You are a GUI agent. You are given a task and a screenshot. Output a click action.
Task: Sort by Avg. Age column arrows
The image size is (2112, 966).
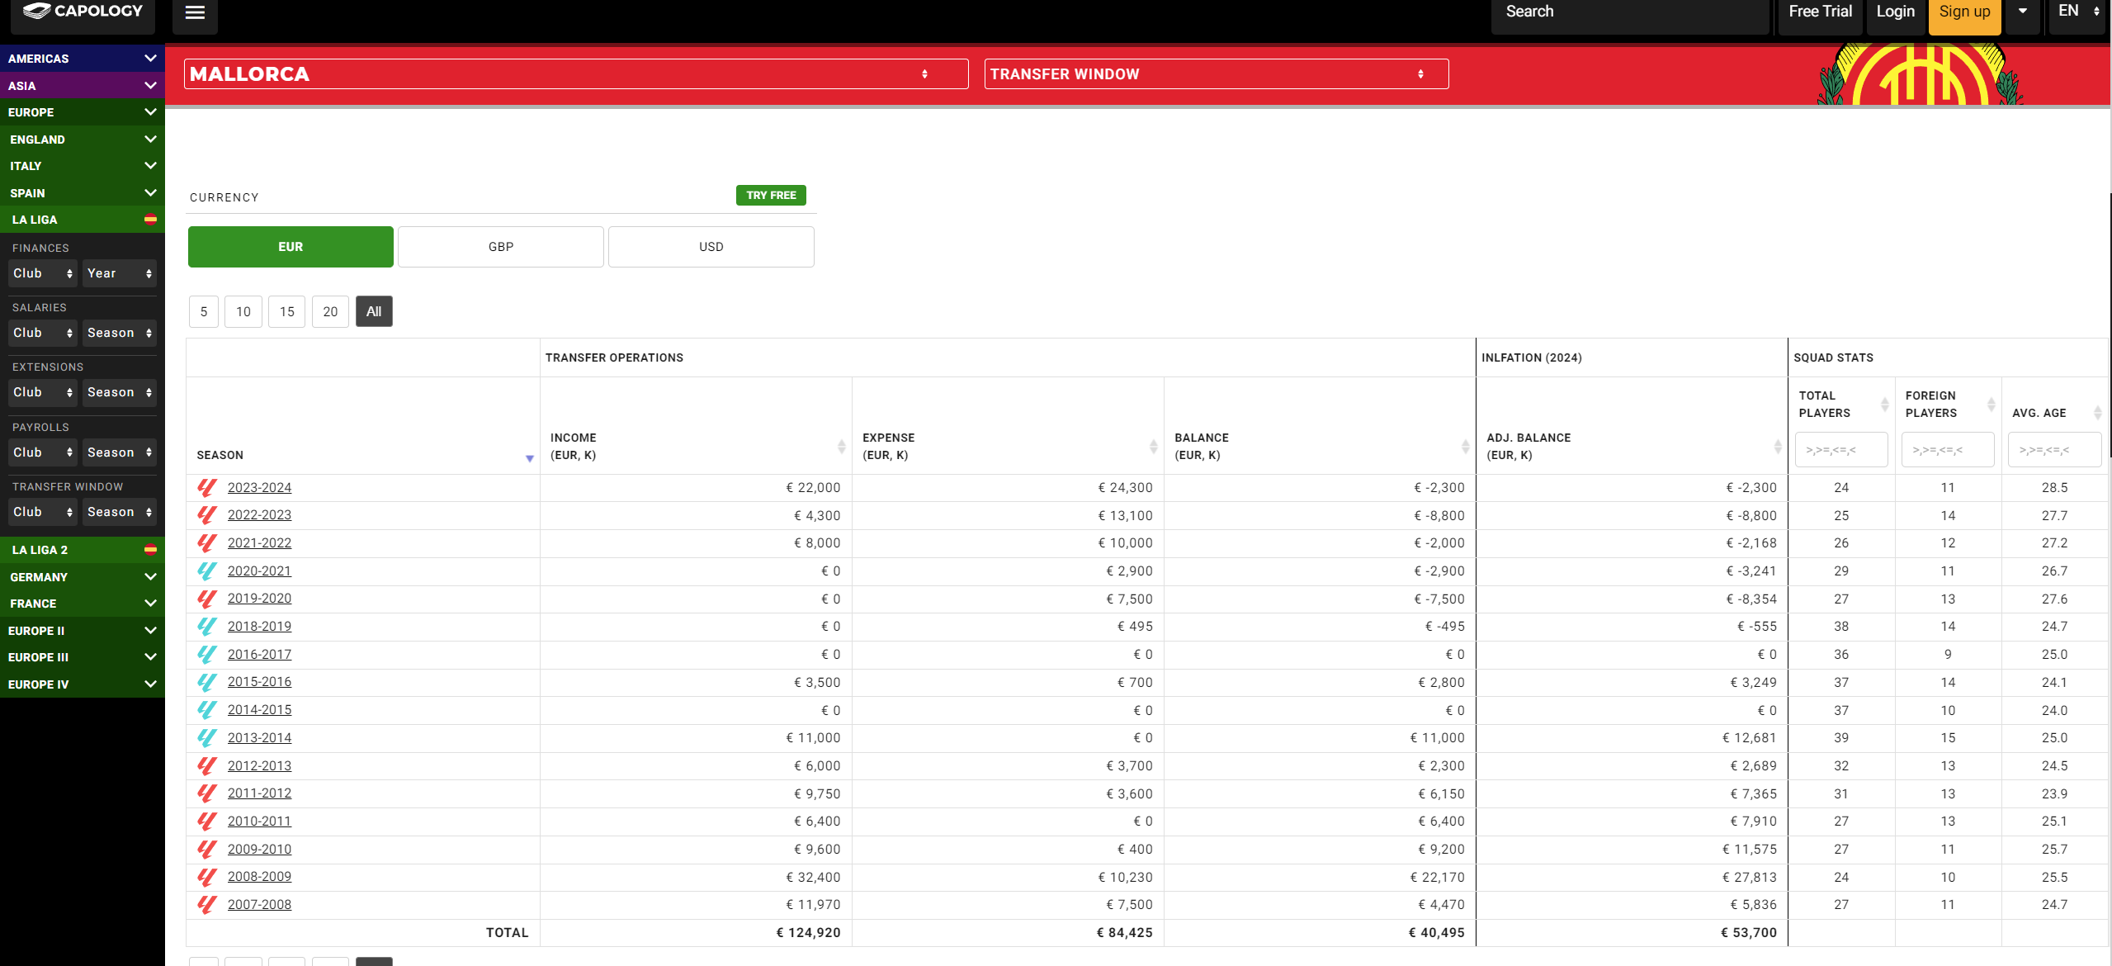coord(2098,413)
